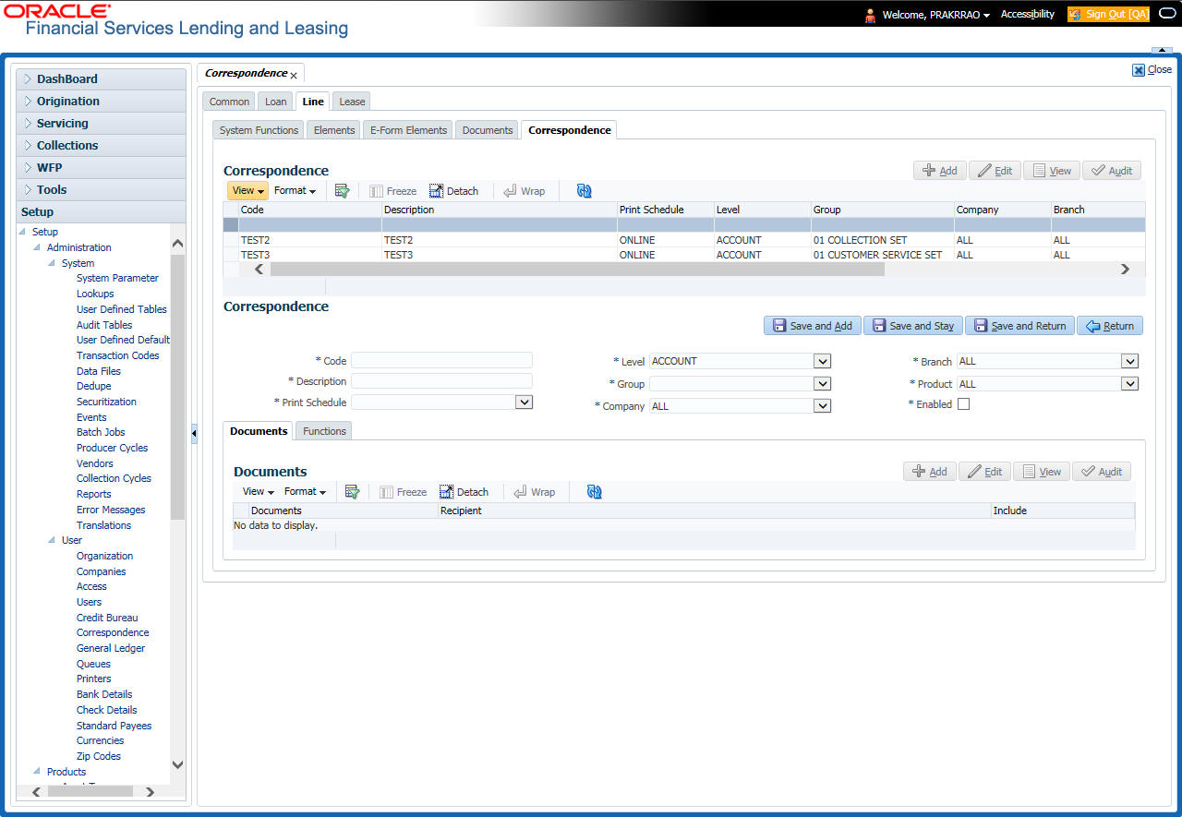Click Query by Example icon in Correspondence toolbar
1182x817 pixels.
click(342, 191)
